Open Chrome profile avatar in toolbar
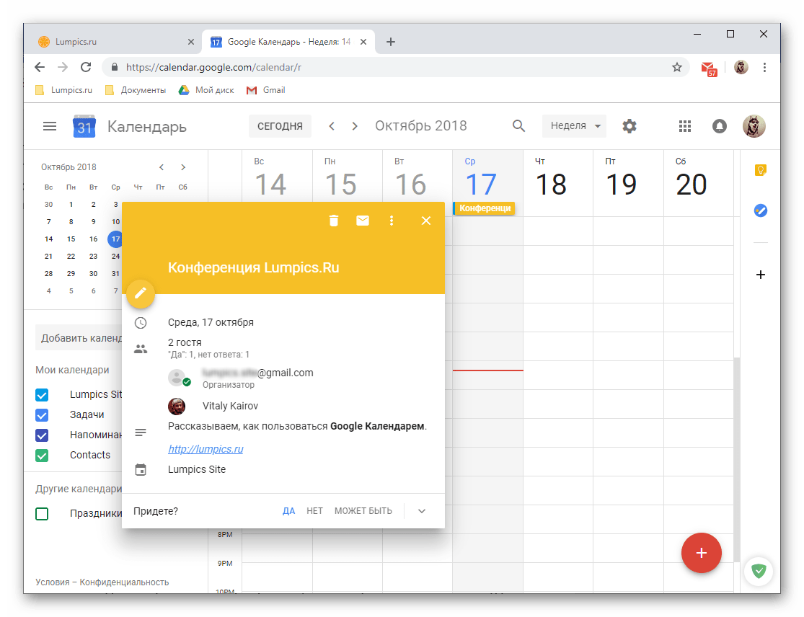 coord(741,67)
